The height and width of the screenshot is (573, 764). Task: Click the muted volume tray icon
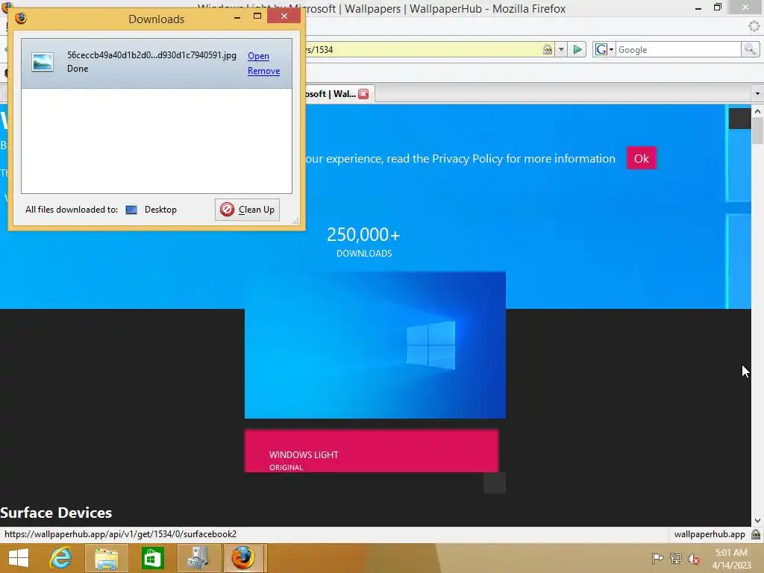pyautogui.click(x=694, y=558)
